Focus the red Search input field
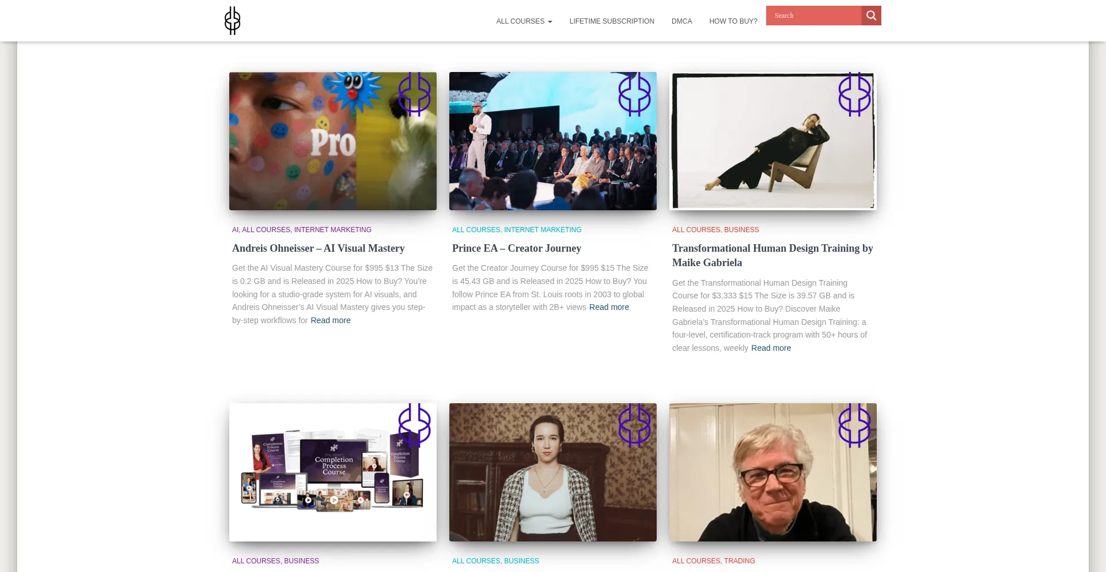This screenshot has height=572, width=1106. pyautogui.click(x=814, y=16)
